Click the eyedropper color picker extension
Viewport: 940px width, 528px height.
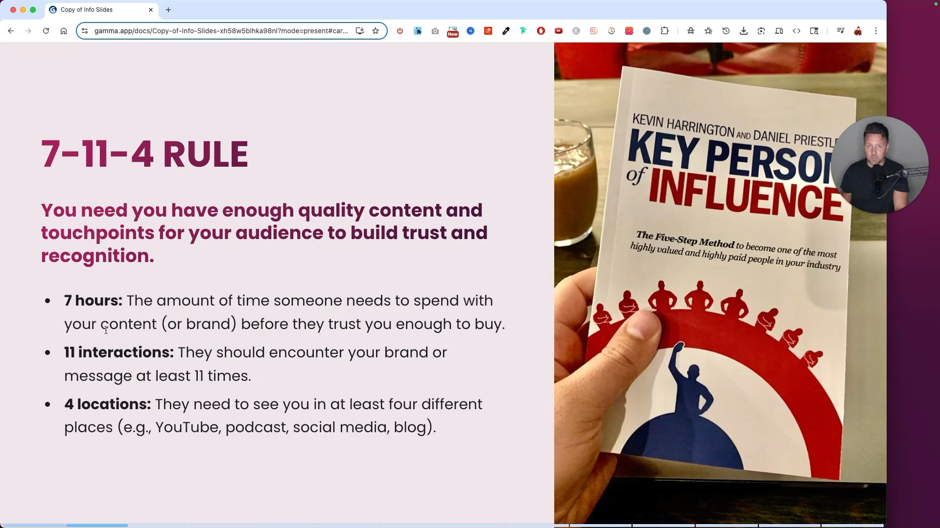[x=506, y=31]
